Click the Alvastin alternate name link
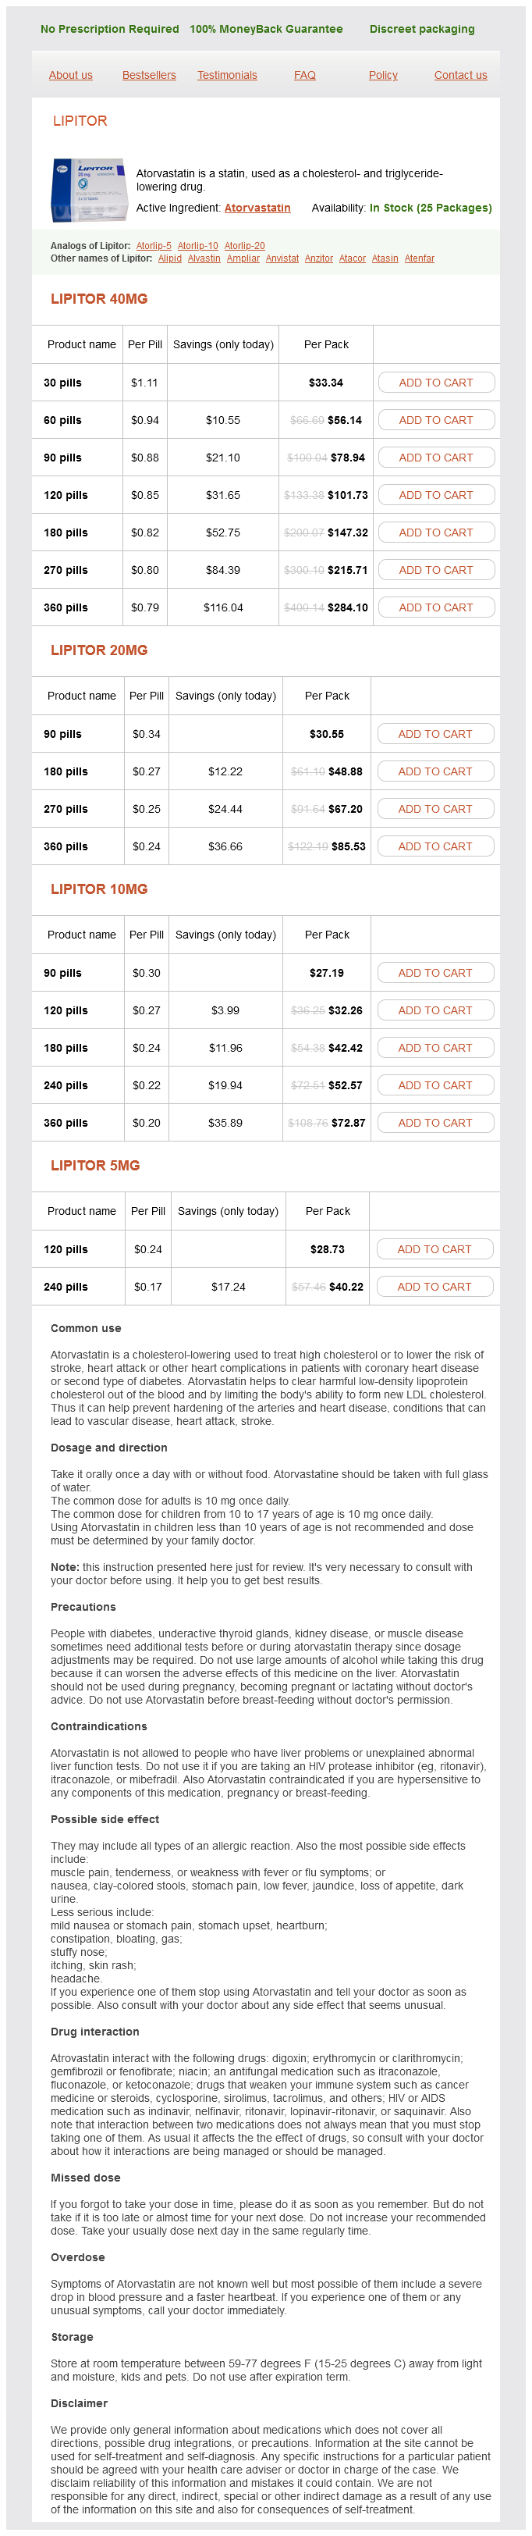The image size is (532, 2536). [204, 259]
